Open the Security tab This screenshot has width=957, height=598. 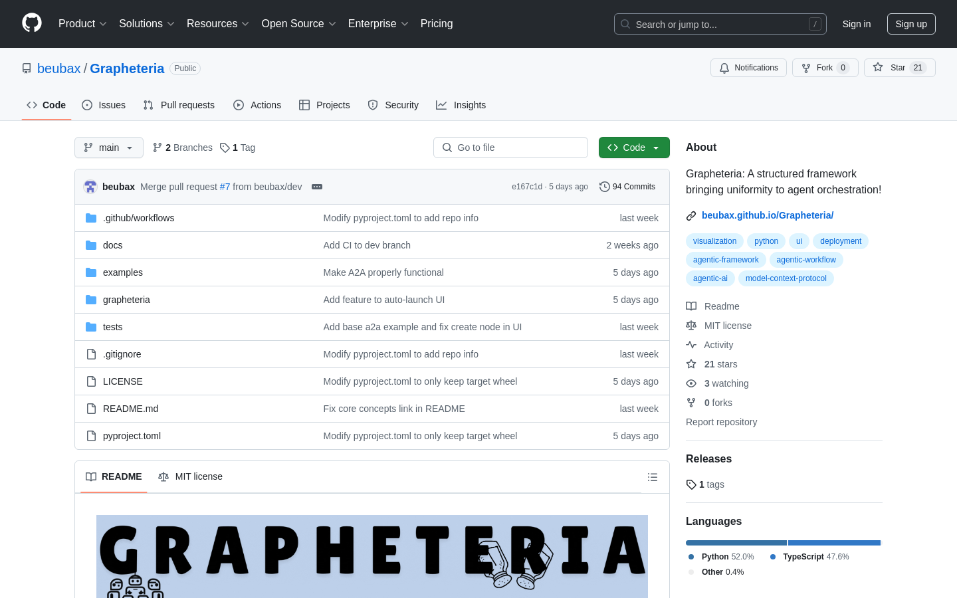(393, 105)
